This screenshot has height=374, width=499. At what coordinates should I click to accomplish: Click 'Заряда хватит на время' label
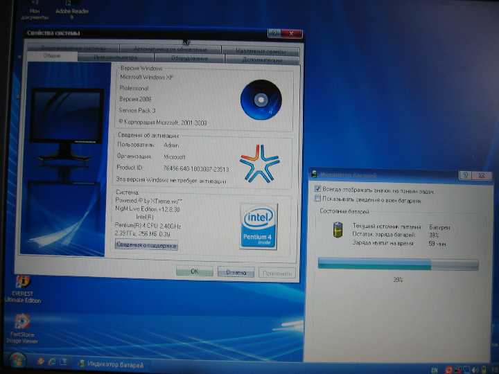383,242
